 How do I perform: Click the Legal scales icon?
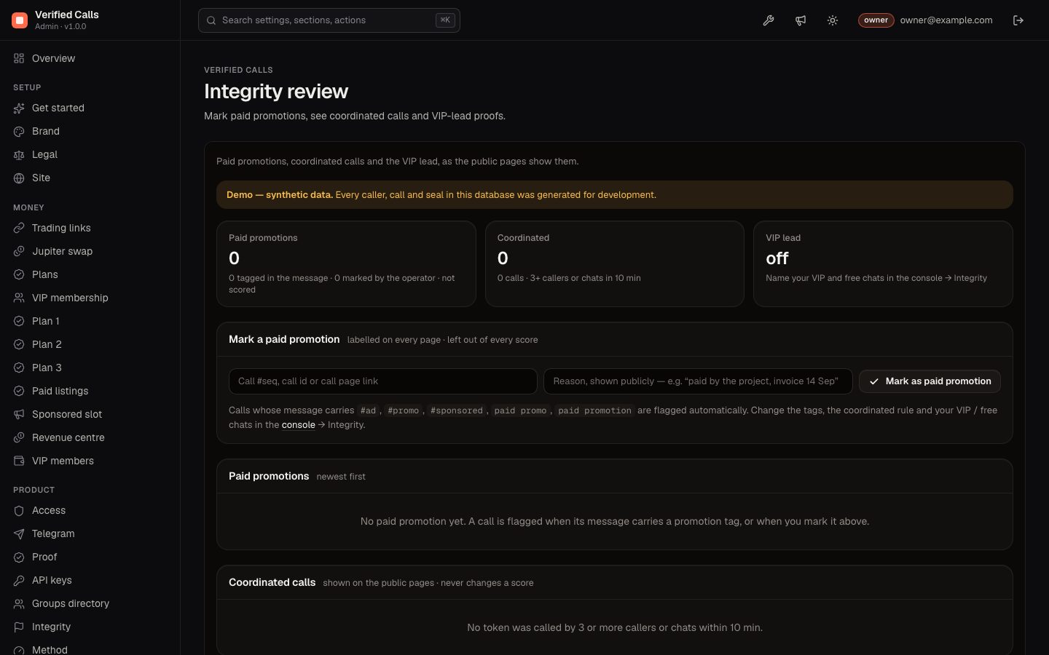tap(19, 154)
